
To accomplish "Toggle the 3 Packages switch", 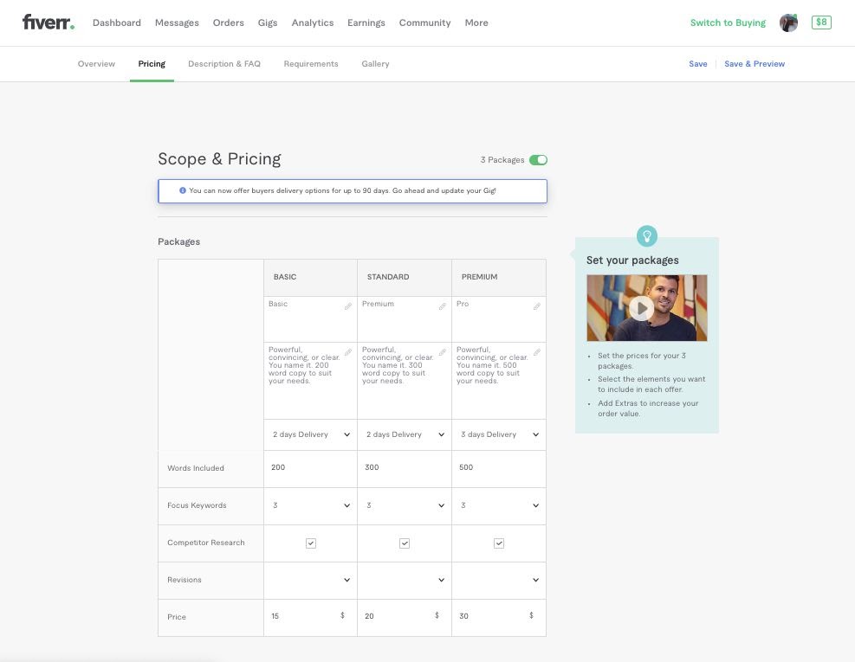I will (538, 159).
